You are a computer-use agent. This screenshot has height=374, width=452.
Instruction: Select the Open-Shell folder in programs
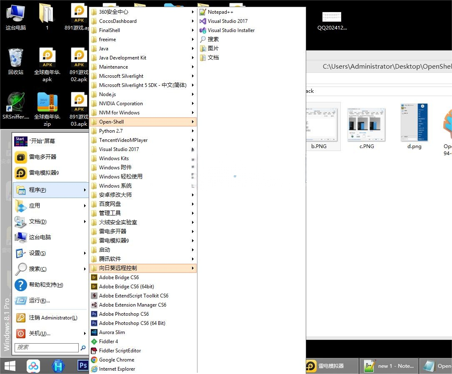coord(143,122)
